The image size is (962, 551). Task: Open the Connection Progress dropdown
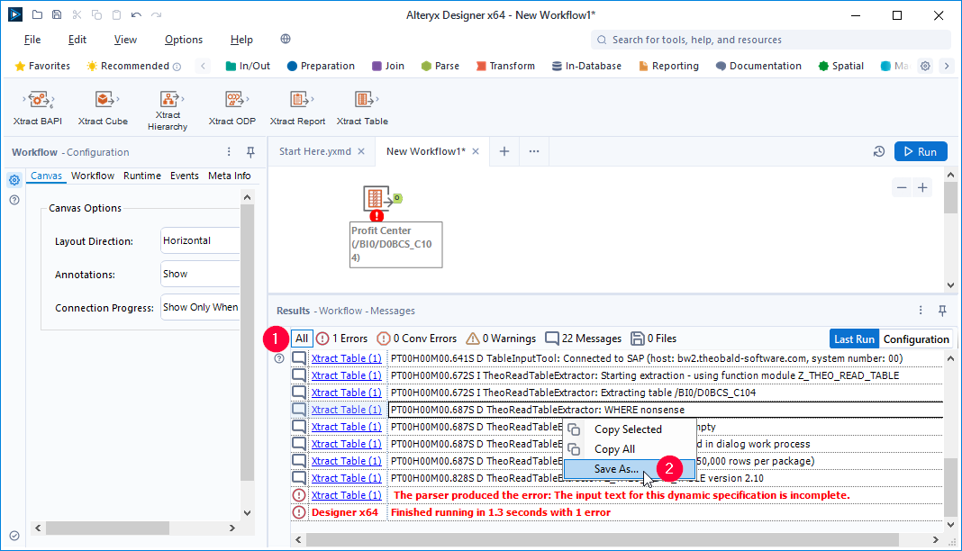pos(200,307)
